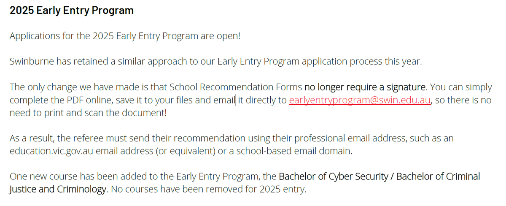Image resolution: width=506 pixels, height=206 pixels.
Task: Click the phrase "save it to your files"
Action: pos(151,100)
